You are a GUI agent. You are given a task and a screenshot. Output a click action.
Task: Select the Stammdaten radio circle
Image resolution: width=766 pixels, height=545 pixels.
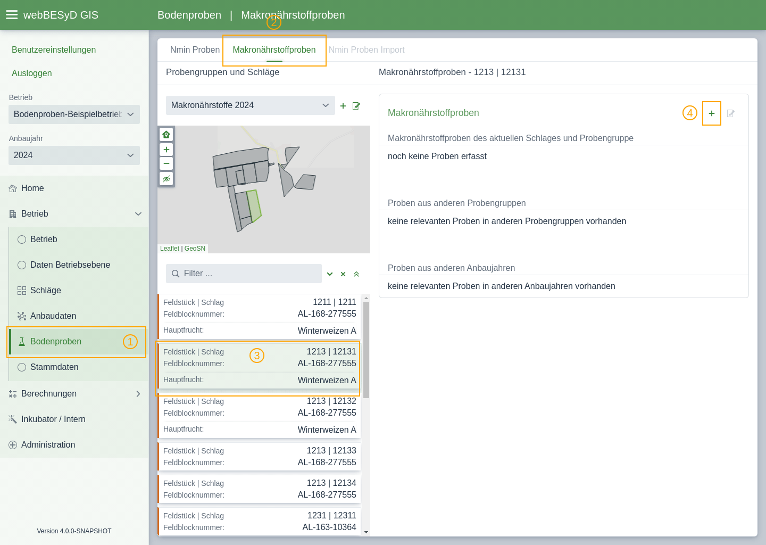pyautogui.click(x=22, y=367)
